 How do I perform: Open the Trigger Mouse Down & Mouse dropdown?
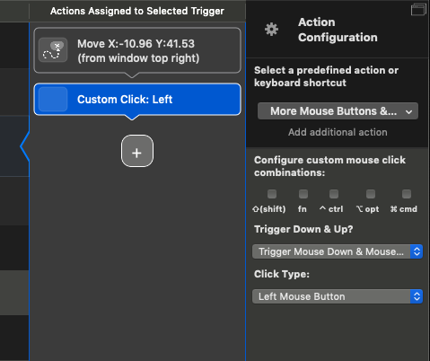338,251
